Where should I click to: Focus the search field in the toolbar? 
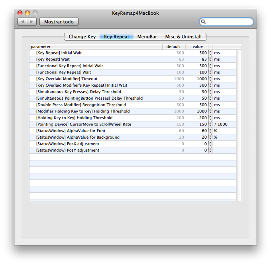[226, 22]
